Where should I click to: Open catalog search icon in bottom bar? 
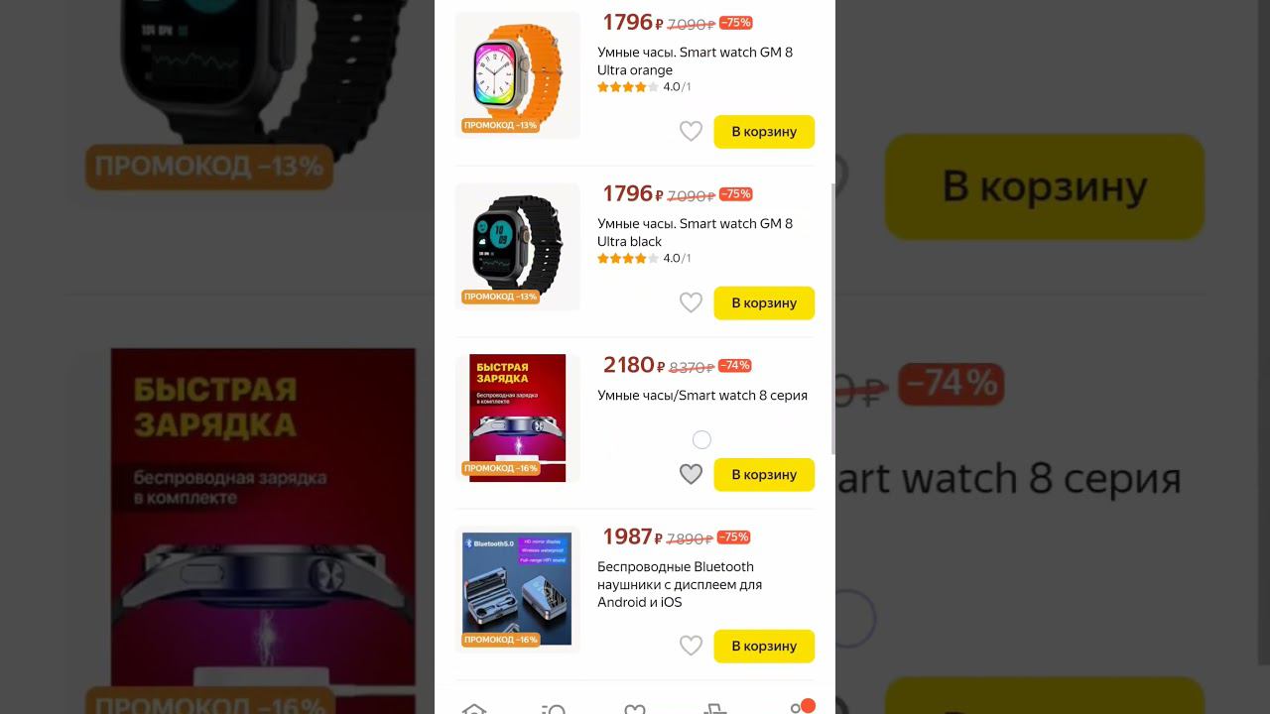(x=554, y=708)
